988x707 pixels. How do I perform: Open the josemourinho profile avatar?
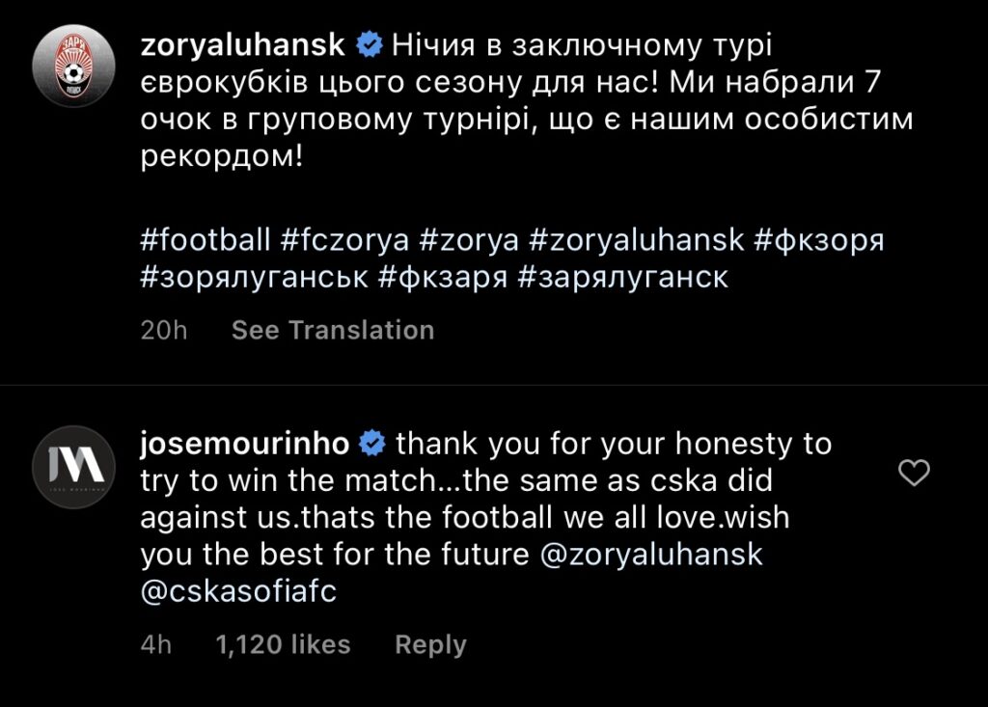point(74,468)
